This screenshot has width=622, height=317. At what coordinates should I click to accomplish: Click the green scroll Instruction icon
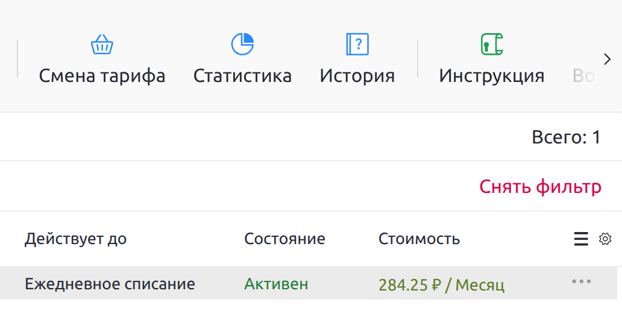491,44
